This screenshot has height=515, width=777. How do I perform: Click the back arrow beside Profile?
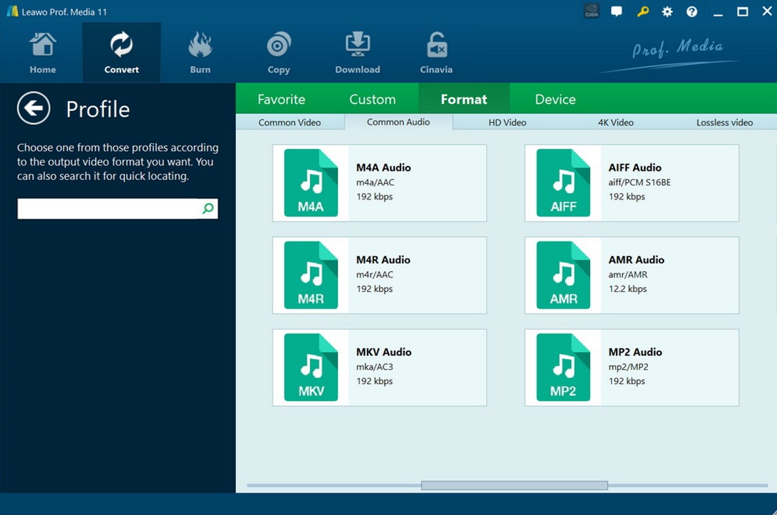34,109
